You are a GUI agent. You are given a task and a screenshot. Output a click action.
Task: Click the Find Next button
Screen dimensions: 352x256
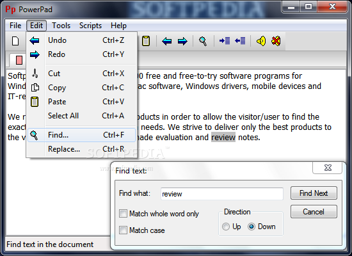(314, 193)
